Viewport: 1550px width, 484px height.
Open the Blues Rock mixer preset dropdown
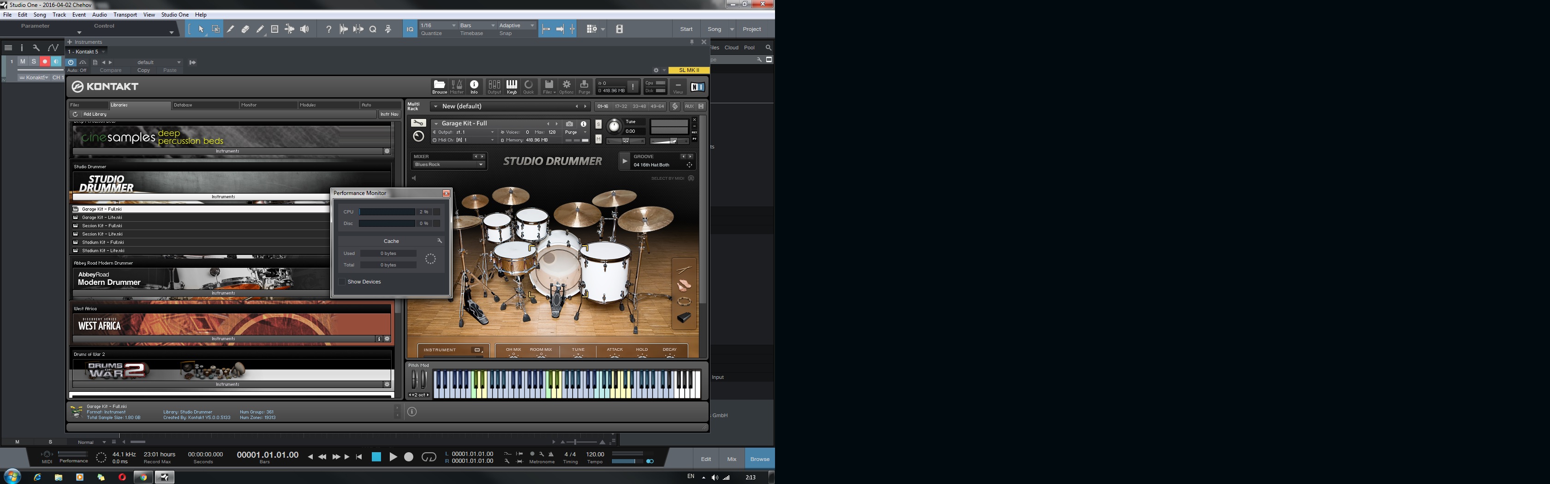click(x=449, y=165)
